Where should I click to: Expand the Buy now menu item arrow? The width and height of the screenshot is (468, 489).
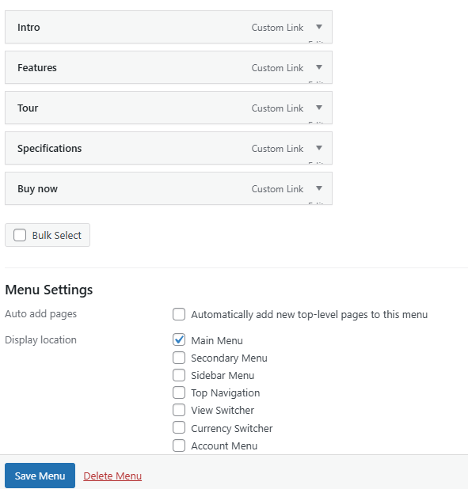[319, 188]
